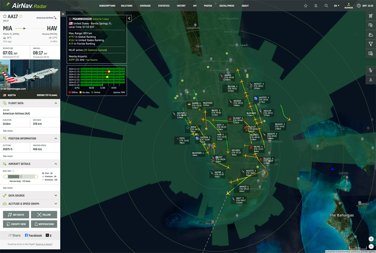Click the See Weather link for KAPF
The image size is (376, 253).
(x=92, y=60)
